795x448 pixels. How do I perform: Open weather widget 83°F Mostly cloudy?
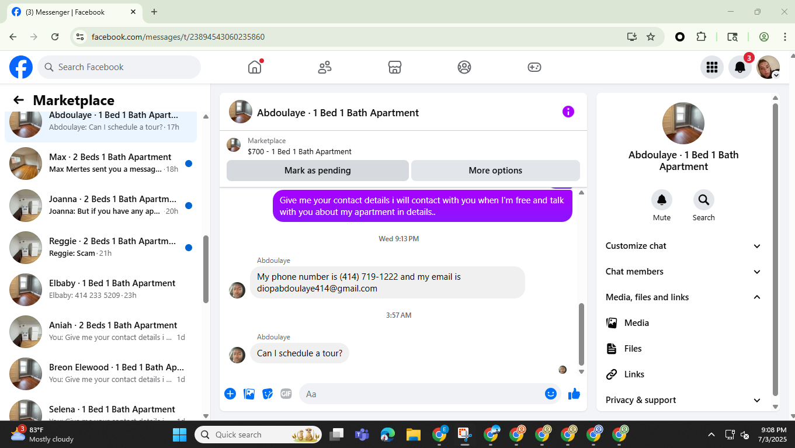[42, 434]
